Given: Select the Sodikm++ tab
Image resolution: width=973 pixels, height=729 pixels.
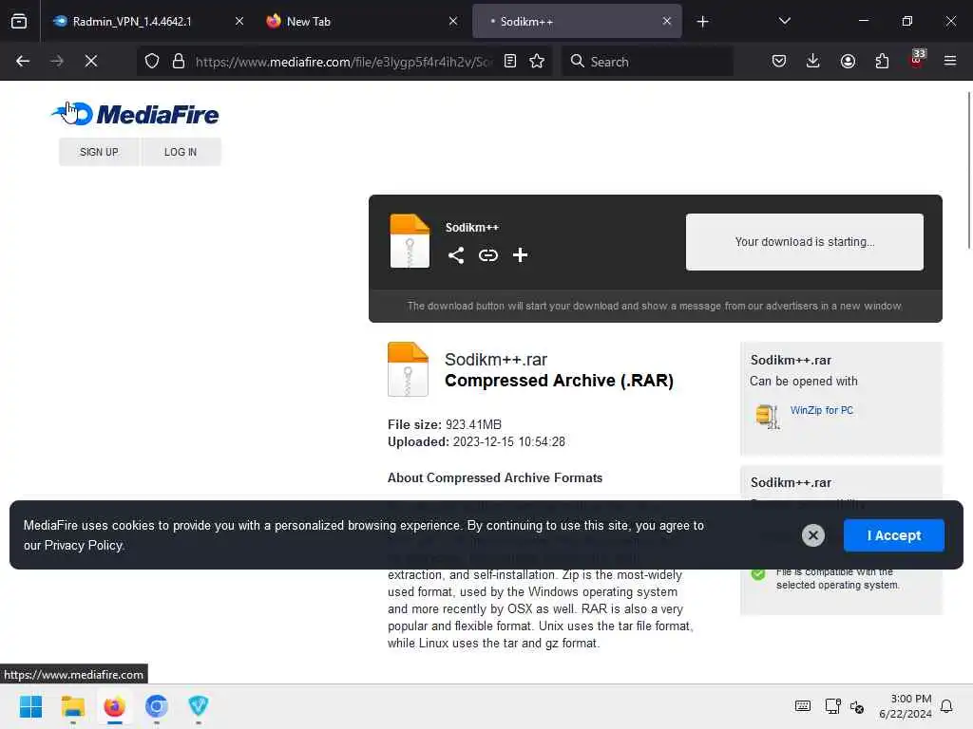Looking at the screenshot, I should [x=577, y=21].
